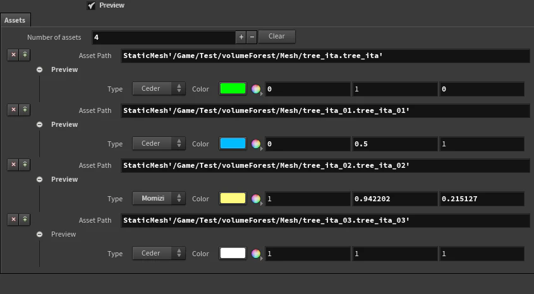Viewport: 534px width, 294px height.
Task: Click the 0.942202 color value field
Action: [395, 199]
